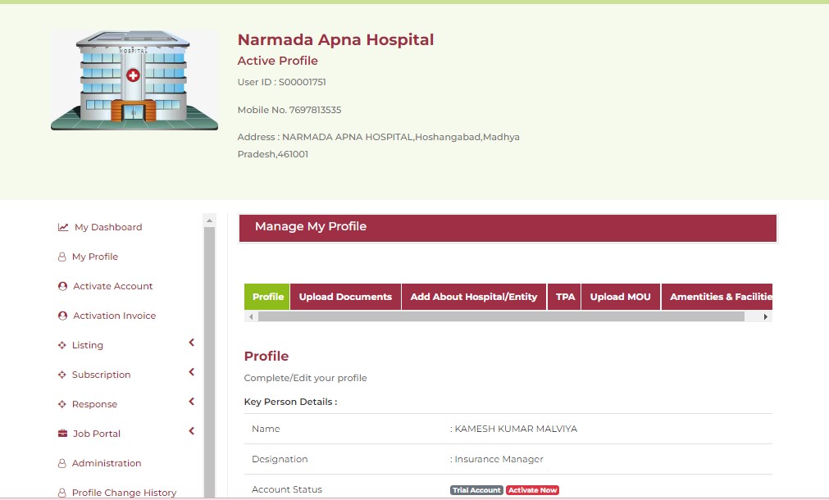The width and height of the screenshot is (829, 500).
Task: Open Add About Hospital/Entity tab
Action: click(474, 297)
